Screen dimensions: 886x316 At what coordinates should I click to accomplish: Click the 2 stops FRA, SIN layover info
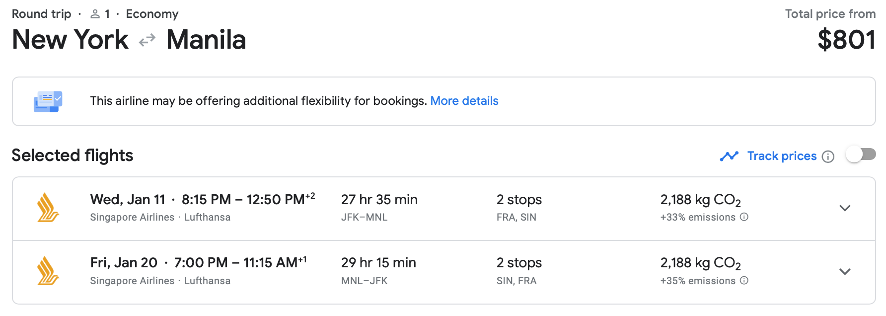coord(519,208)
